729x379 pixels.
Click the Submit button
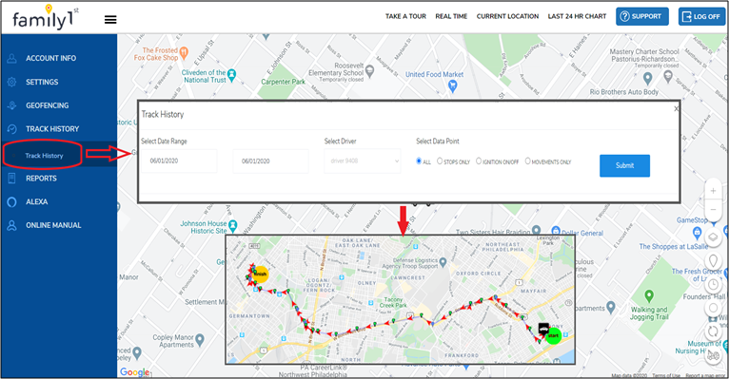tap(624, 165)
